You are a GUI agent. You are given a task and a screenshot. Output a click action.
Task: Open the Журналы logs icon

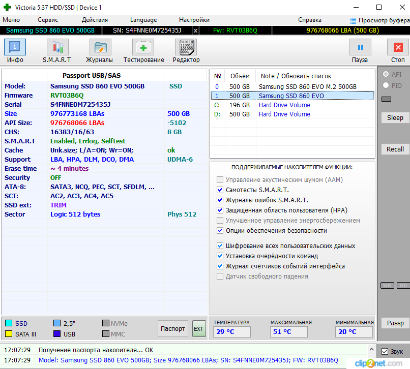pos(100,47)
